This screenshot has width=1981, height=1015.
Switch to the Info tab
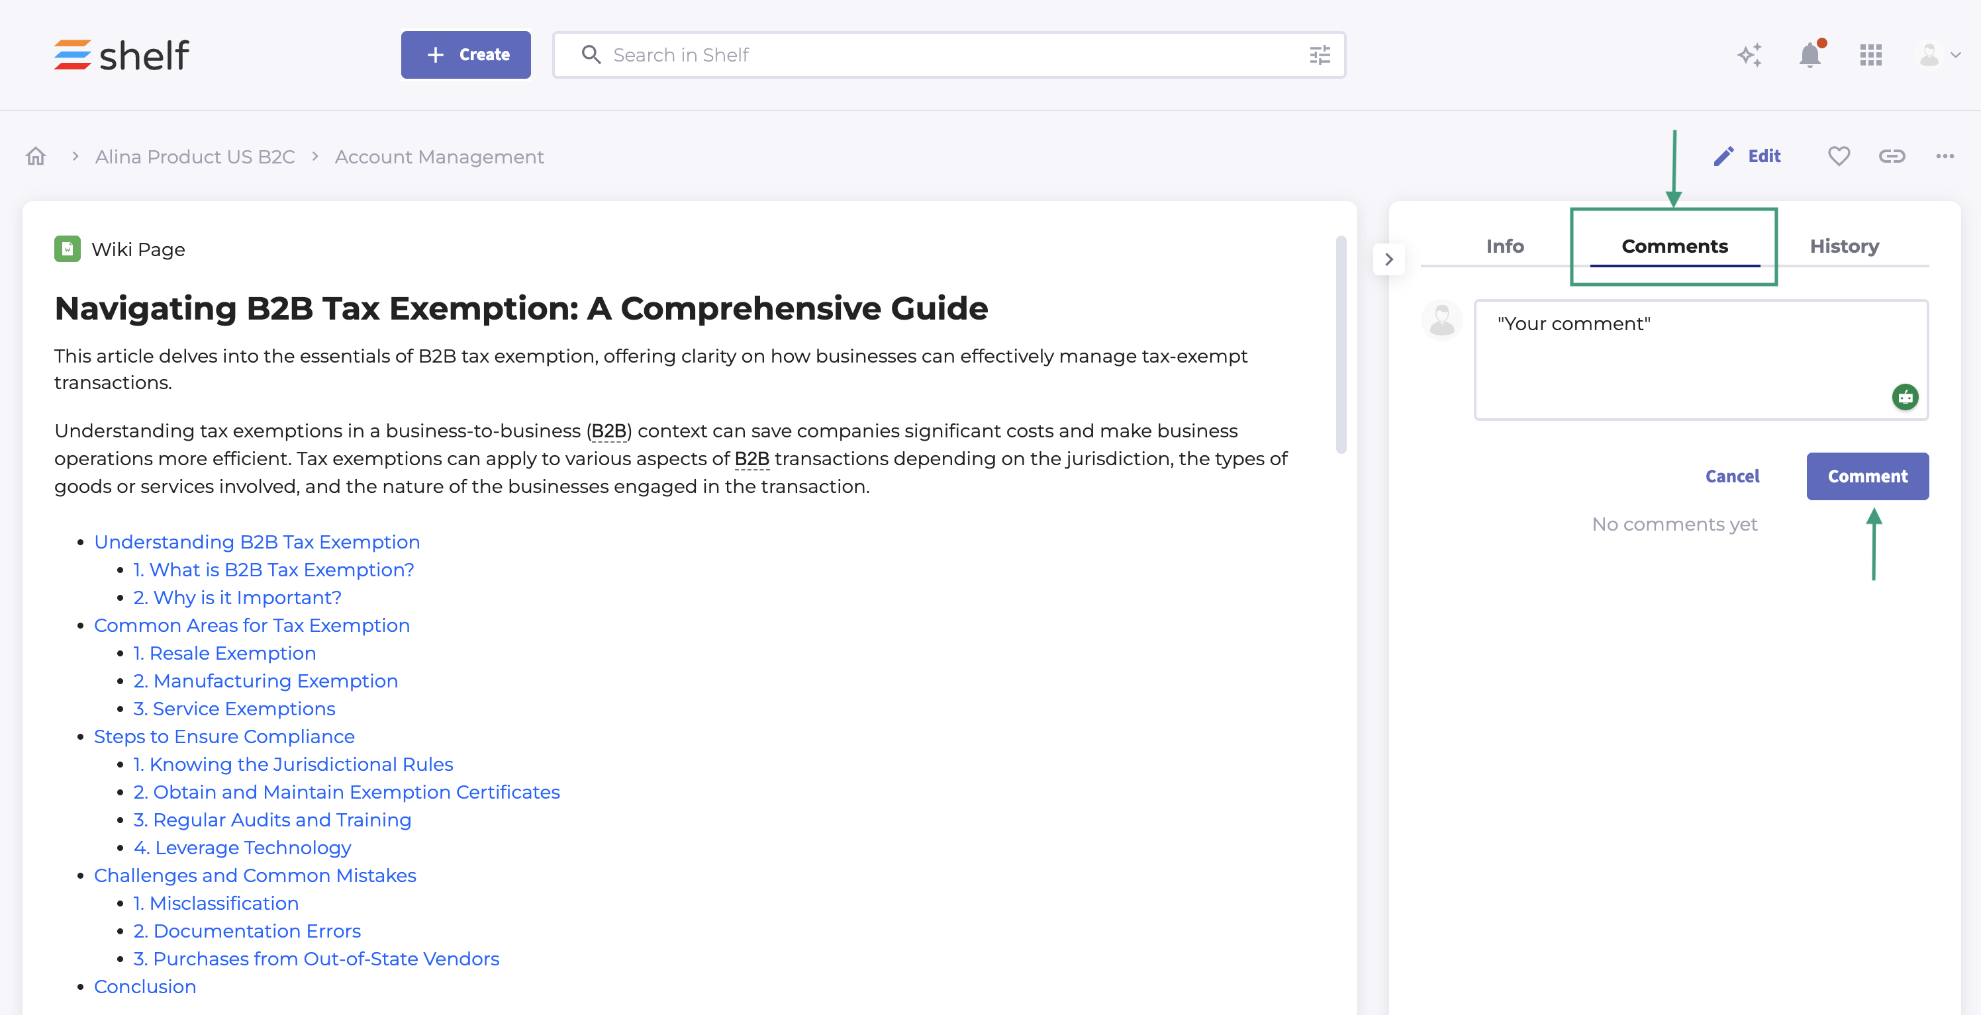coord(1504,246)
